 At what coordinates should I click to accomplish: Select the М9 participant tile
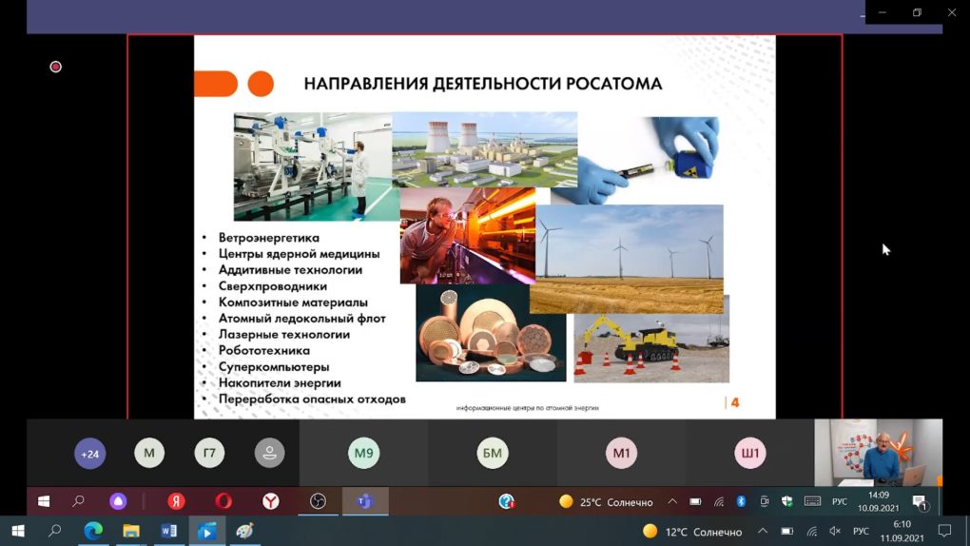click(x=363, y=454)
